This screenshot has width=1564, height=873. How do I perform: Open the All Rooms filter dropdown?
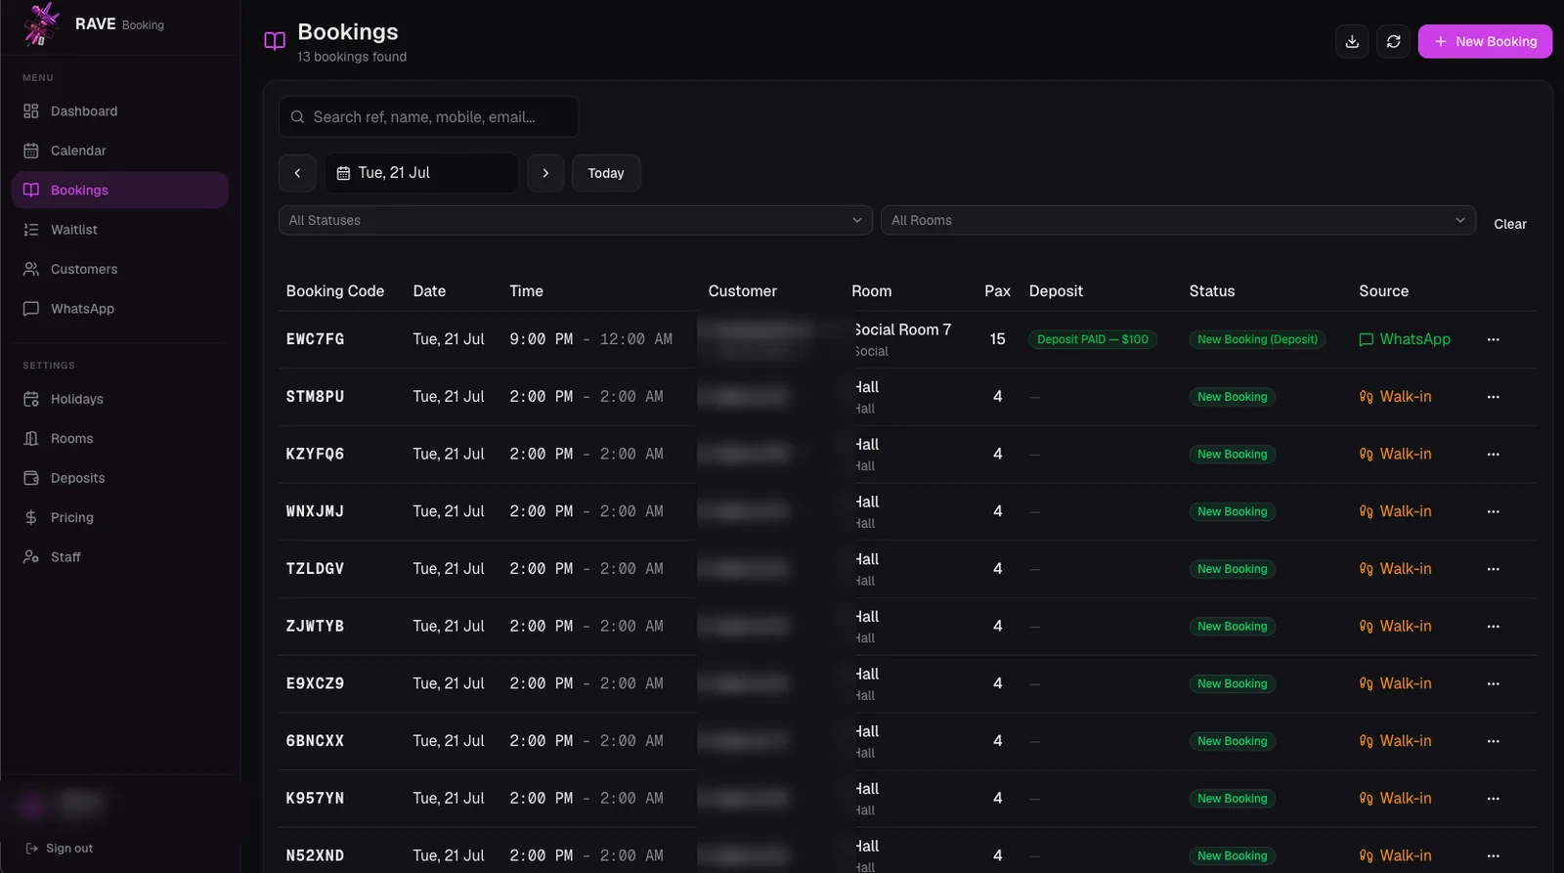[x=1178, y=220]
